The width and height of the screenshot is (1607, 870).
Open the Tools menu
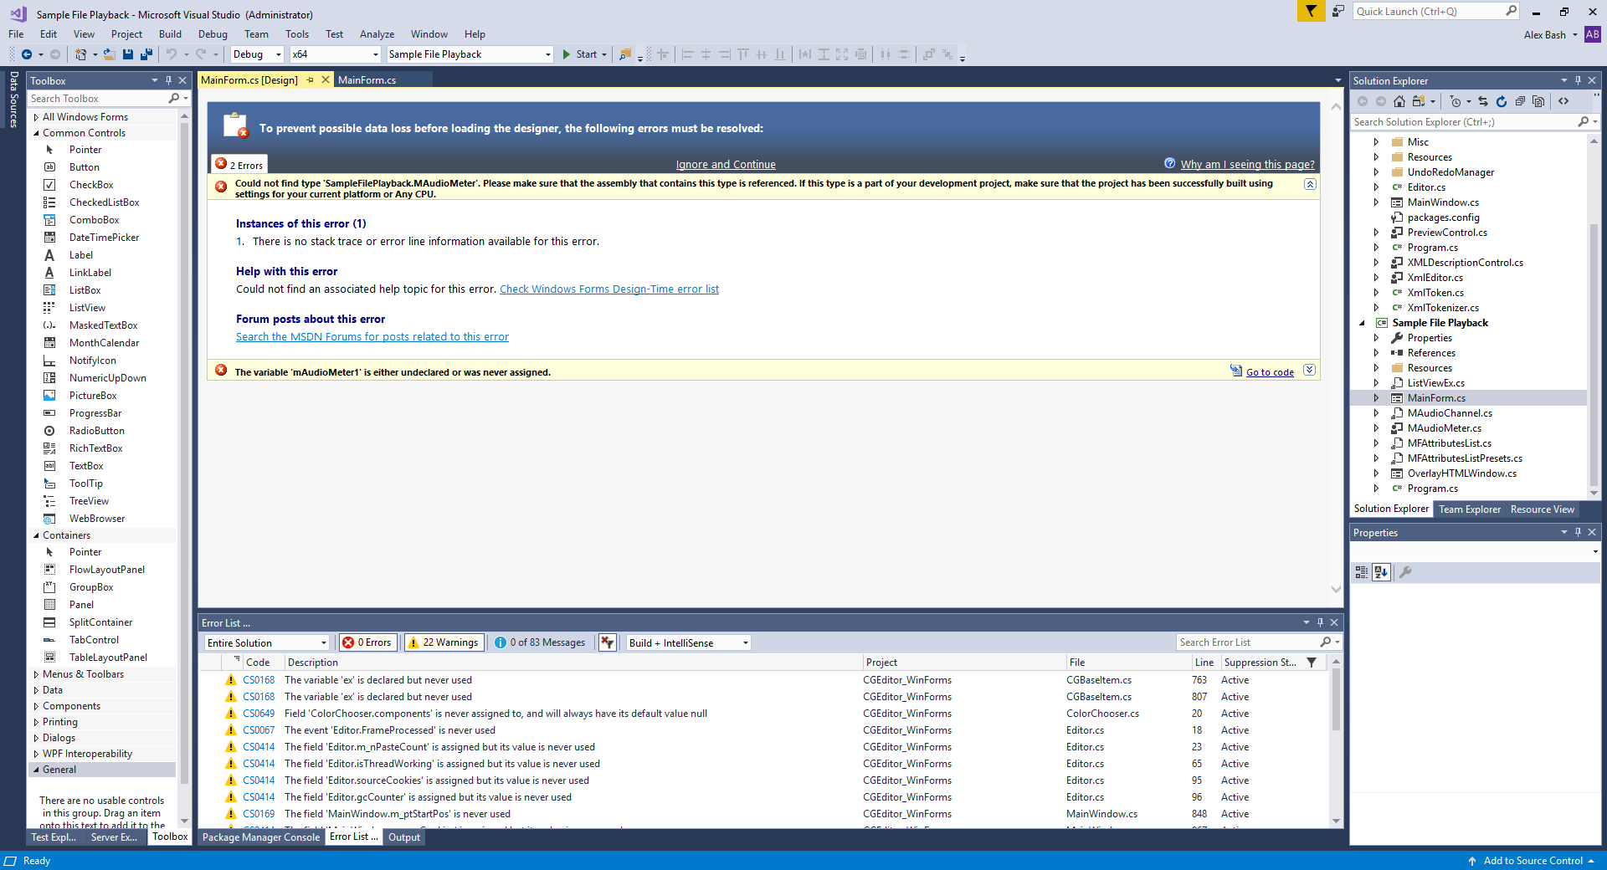pos(297,34)
